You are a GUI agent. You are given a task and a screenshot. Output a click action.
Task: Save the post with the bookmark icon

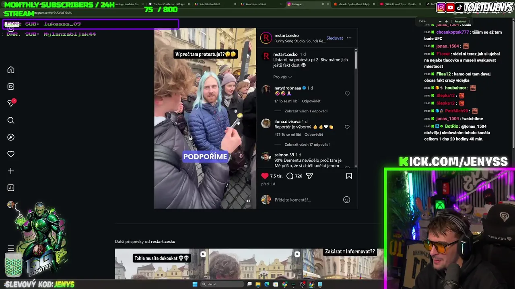pyautogui.click(x=349, y=176)
